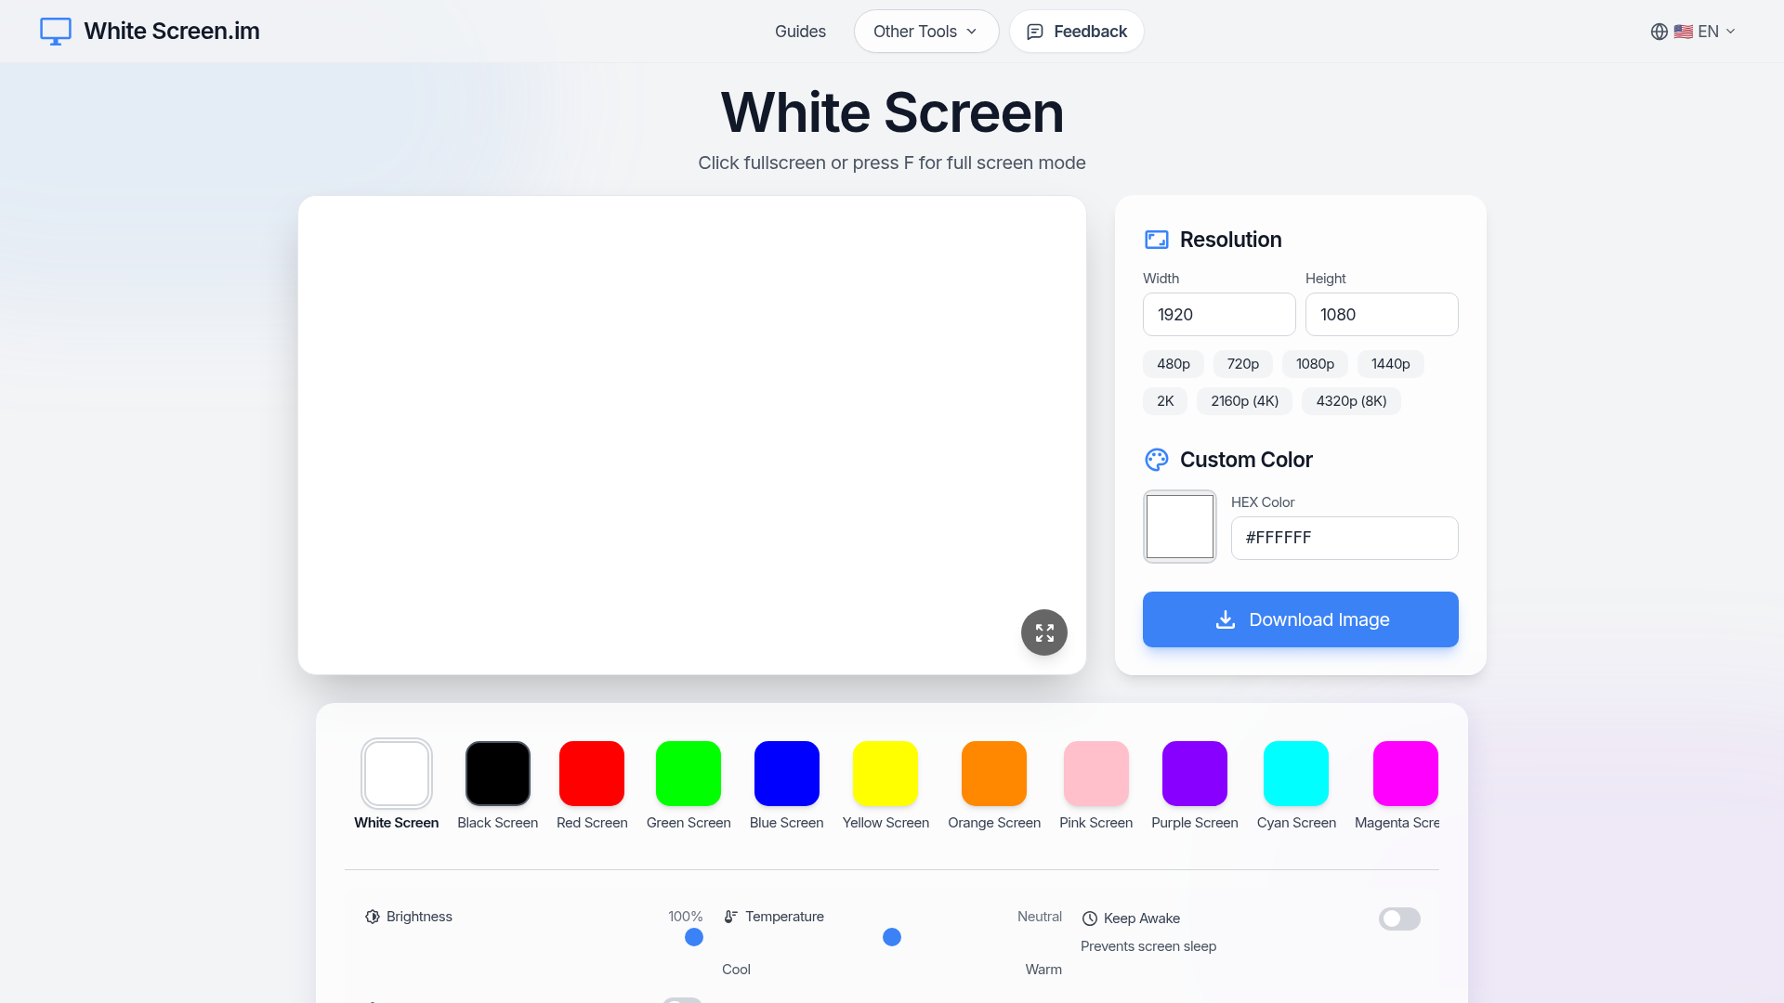Select the 720p resolution preset

[1243, 364]
